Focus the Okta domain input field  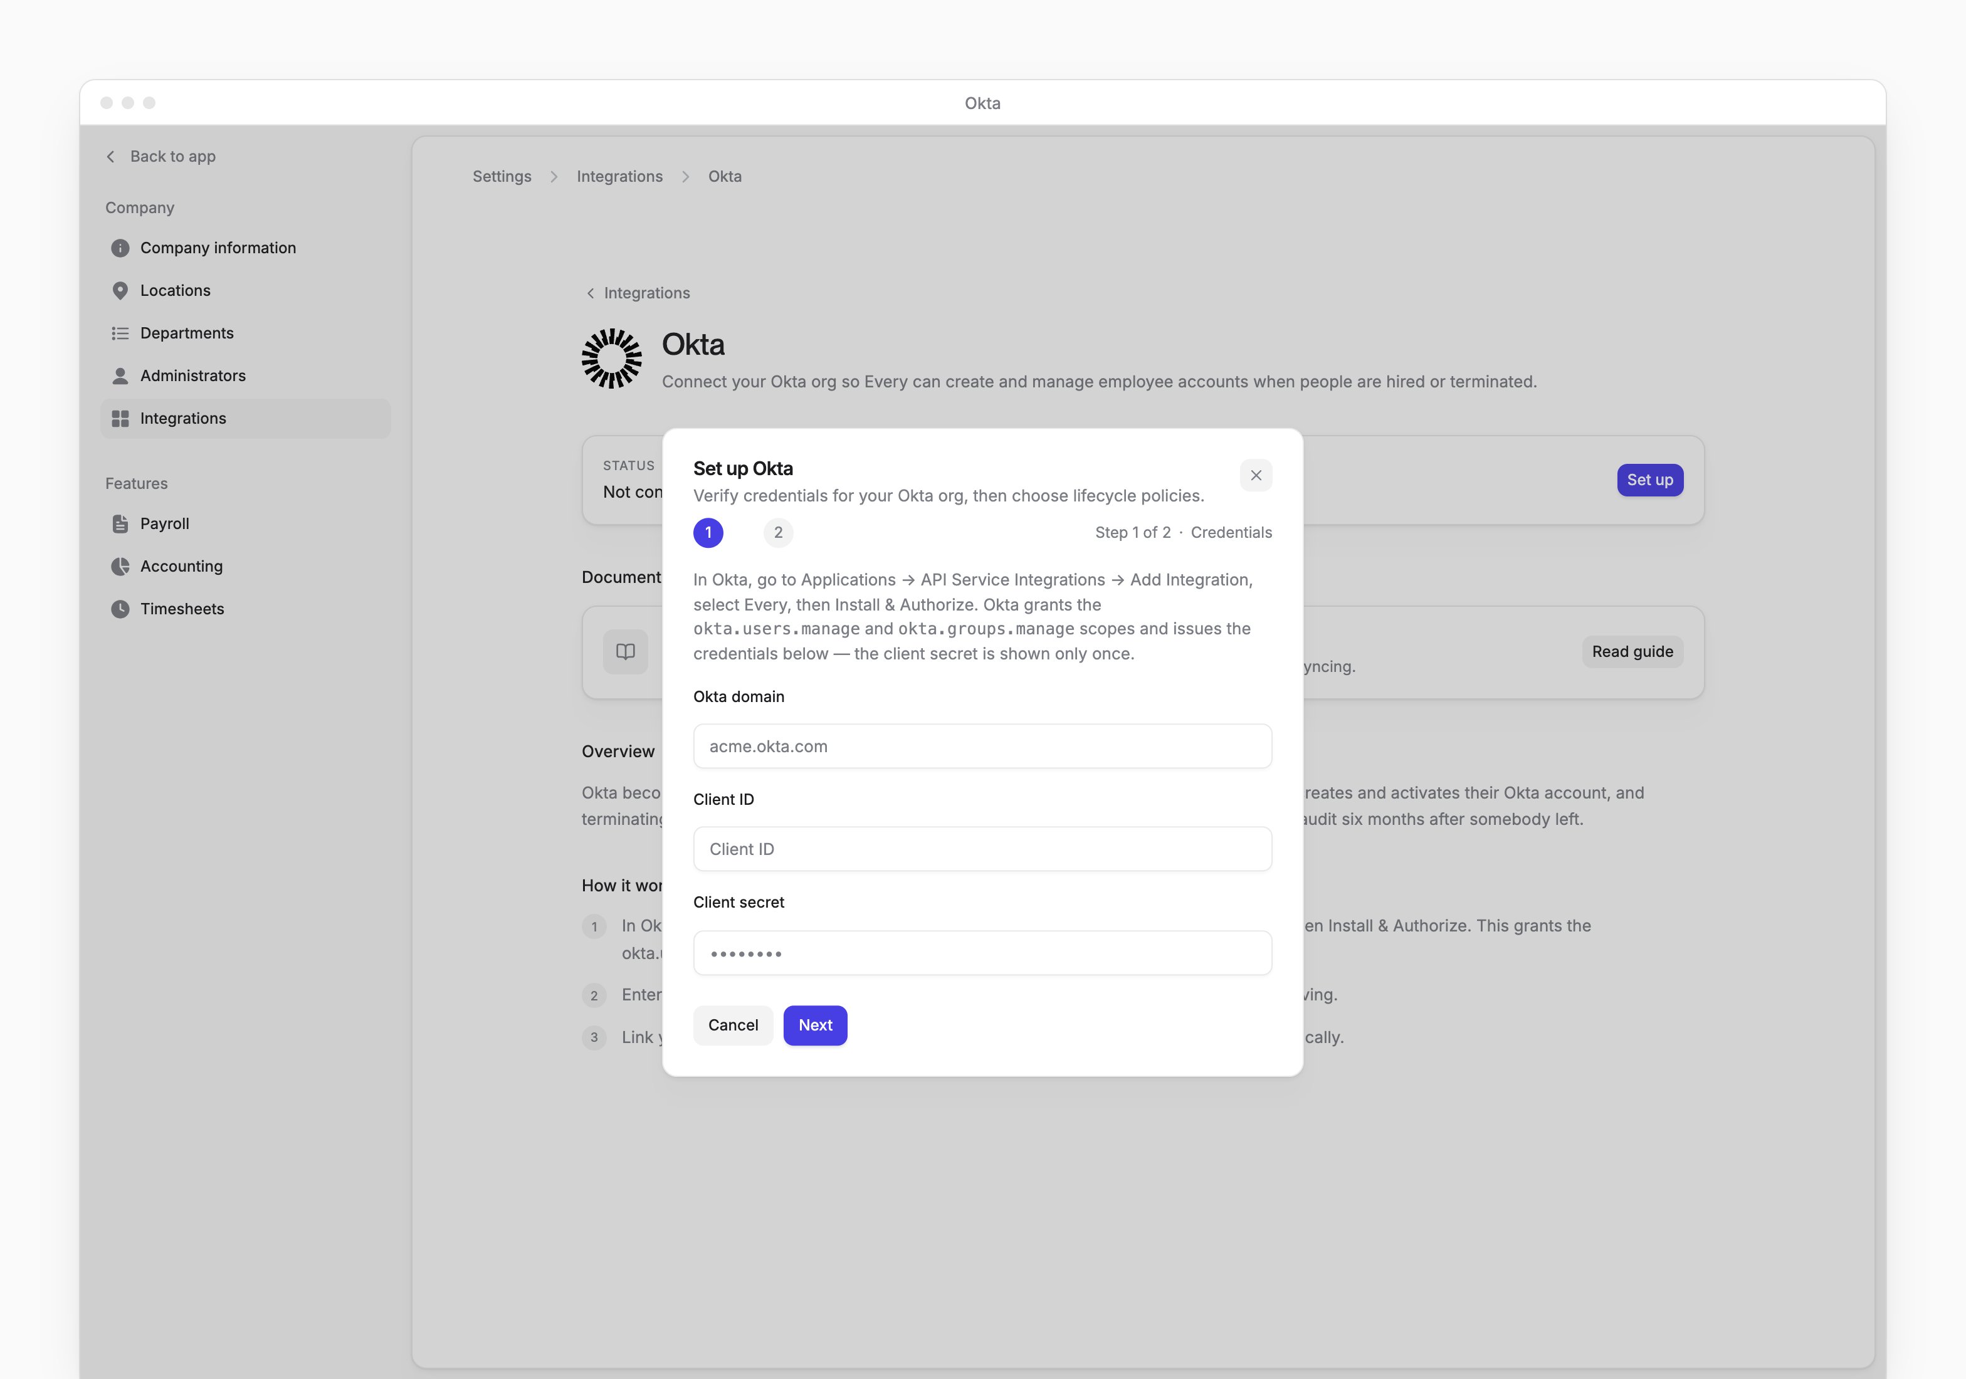982,745
